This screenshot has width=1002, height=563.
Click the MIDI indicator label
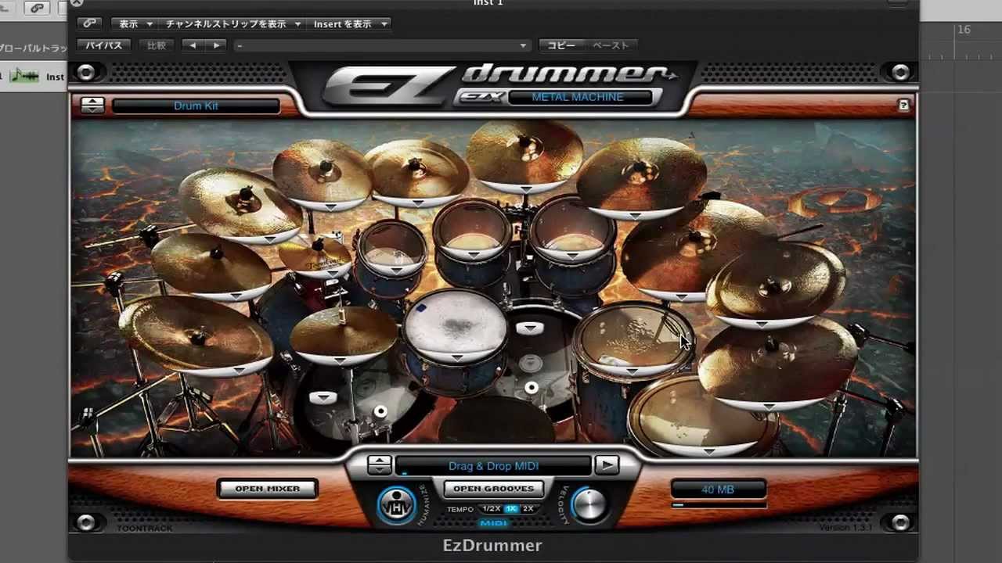click(493, 523)
